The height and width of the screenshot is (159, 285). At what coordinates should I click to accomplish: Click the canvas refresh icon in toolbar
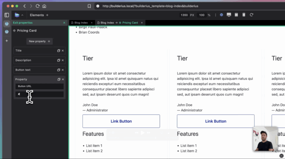click(252, 15)
